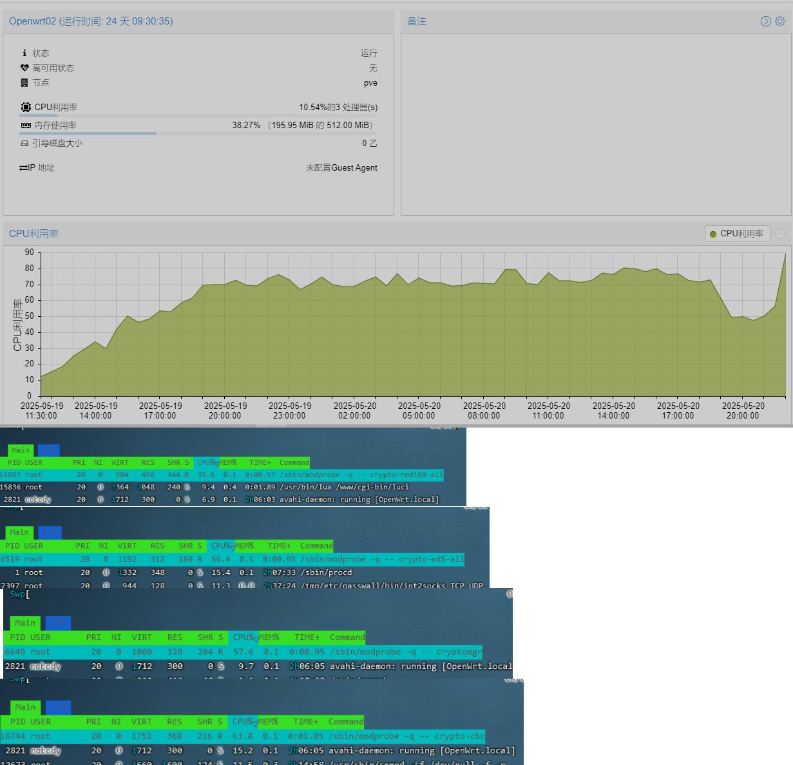The width and height of the screenshot is (793, 765).
Task: Sort by MEM% column above the cryptomgr row
Action: click(x=269, y=637)
